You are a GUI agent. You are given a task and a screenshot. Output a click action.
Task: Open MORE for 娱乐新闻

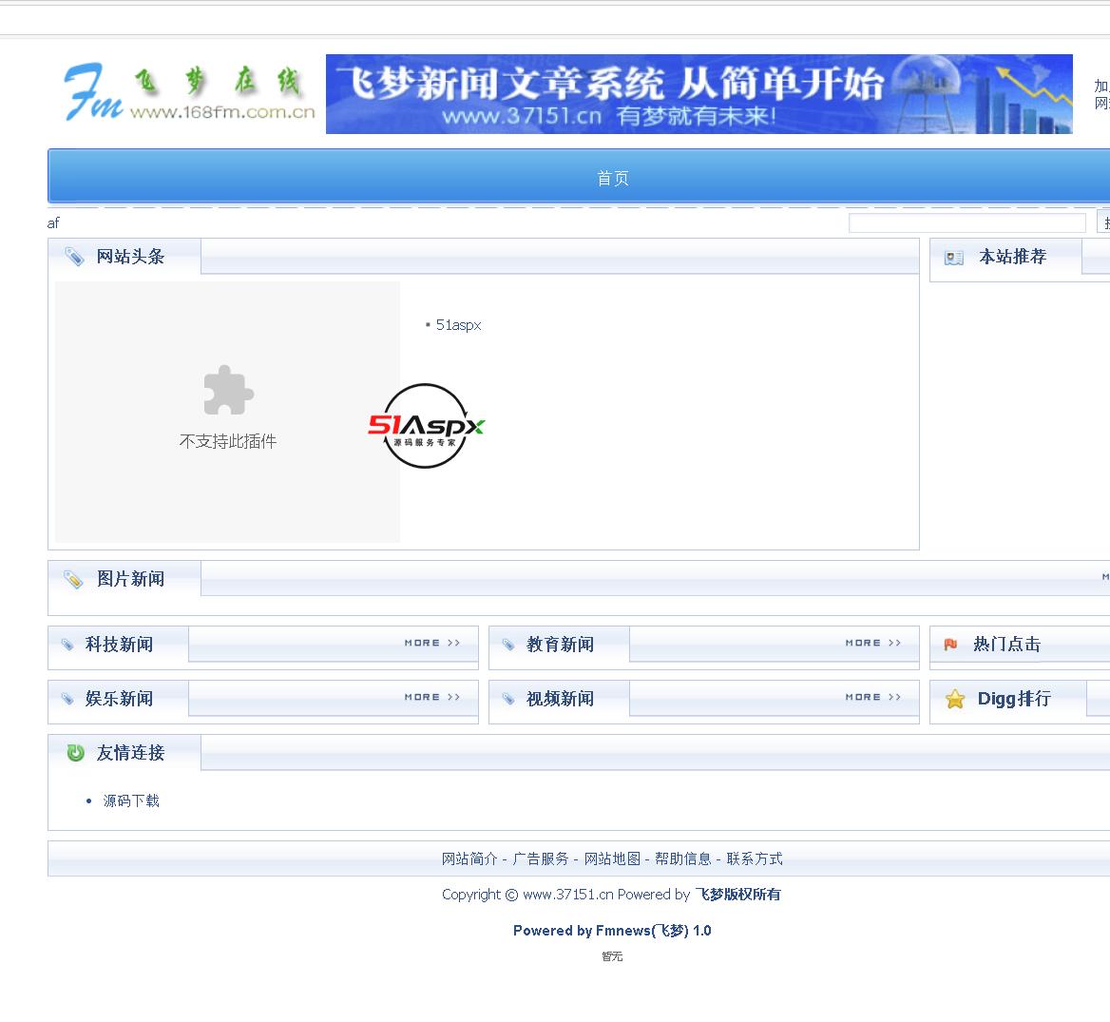click(432, 698)
